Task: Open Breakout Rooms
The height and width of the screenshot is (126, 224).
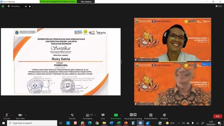Action: coord(151,116)
